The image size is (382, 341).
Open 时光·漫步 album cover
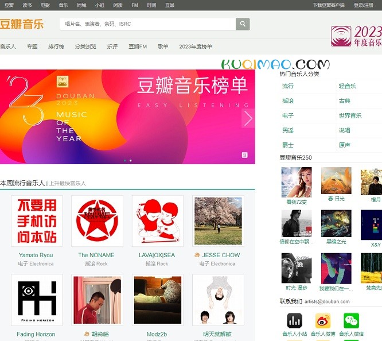(x=297, y=268)
